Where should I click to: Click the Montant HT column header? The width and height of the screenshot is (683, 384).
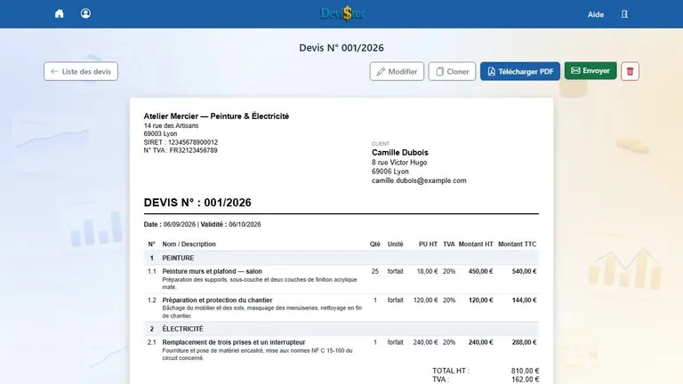click(x=476, y=244)
